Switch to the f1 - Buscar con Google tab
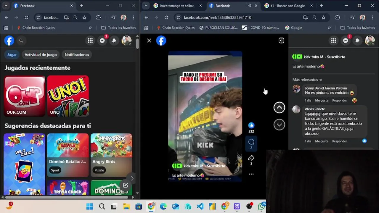Image resolution: width=379 pixels, height=213 pixels. (x=288, y=6)
